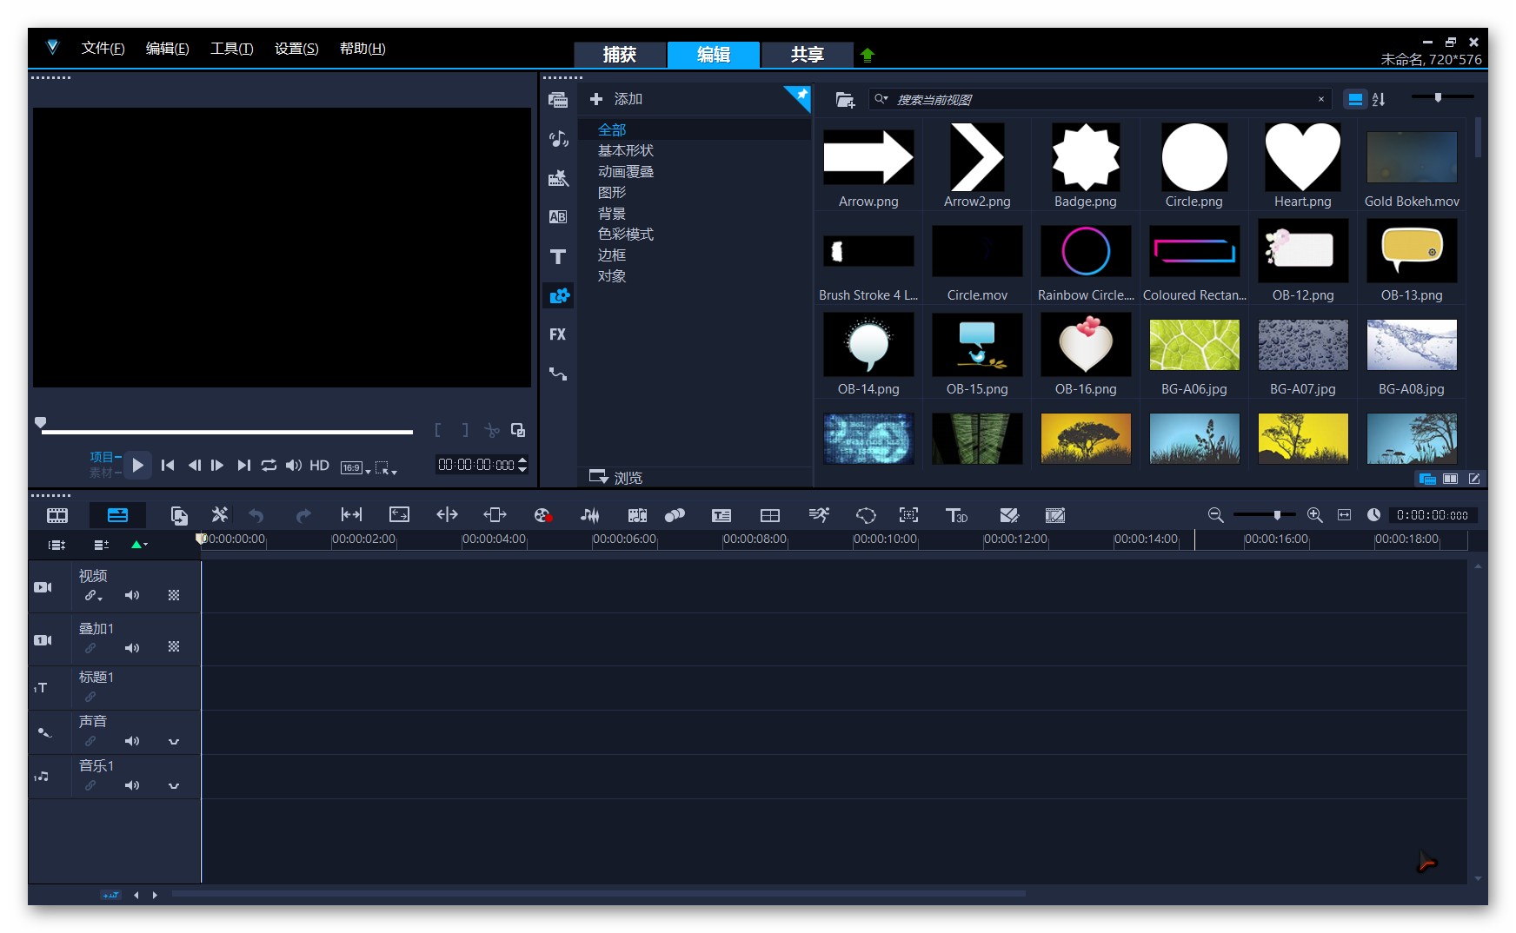Open the import media folder icon
The height and width of the screenshot is (933, 1516).
coord(845,100)
